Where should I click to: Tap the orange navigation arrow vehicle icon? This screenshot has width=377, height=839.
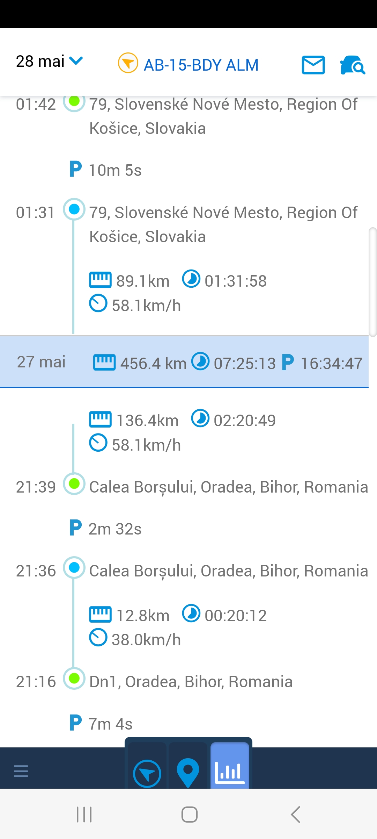128,63
